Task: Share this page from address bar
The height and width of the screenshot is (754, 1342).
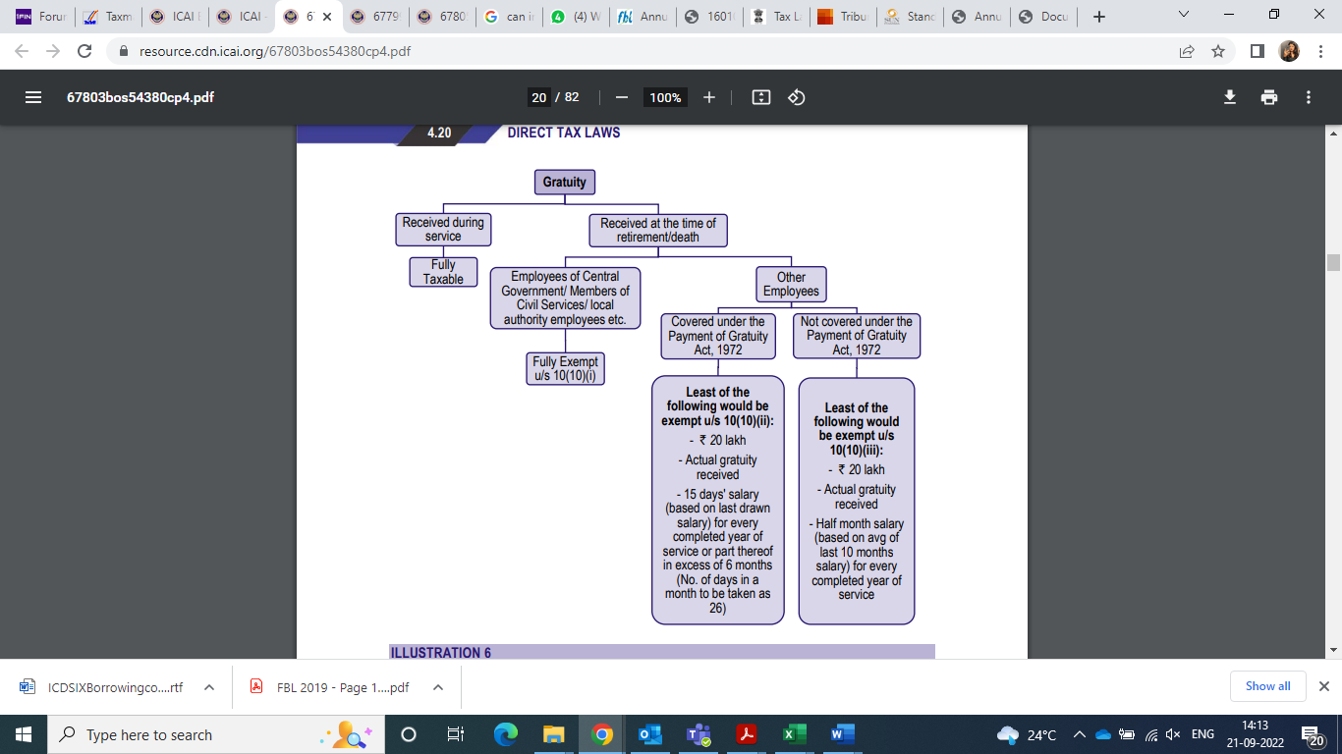Action: coord(1187,51)
